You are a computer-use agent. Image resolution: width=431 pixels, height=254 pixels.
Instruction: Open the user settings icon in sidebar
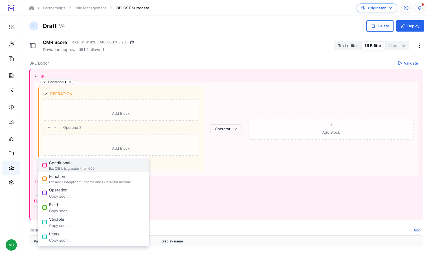tap(11, 139)
